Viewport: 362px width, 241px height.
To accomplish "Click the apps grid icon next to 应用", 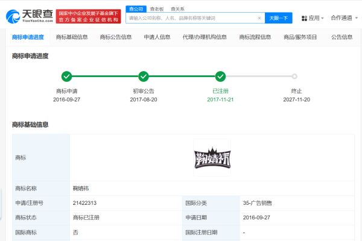I will click(303, 18).
